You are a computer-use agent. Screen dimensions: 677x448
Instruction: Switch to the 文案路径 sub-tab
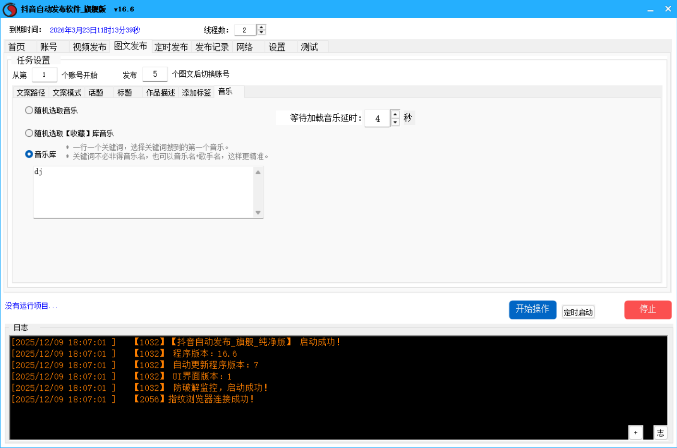tap(31, 92)
